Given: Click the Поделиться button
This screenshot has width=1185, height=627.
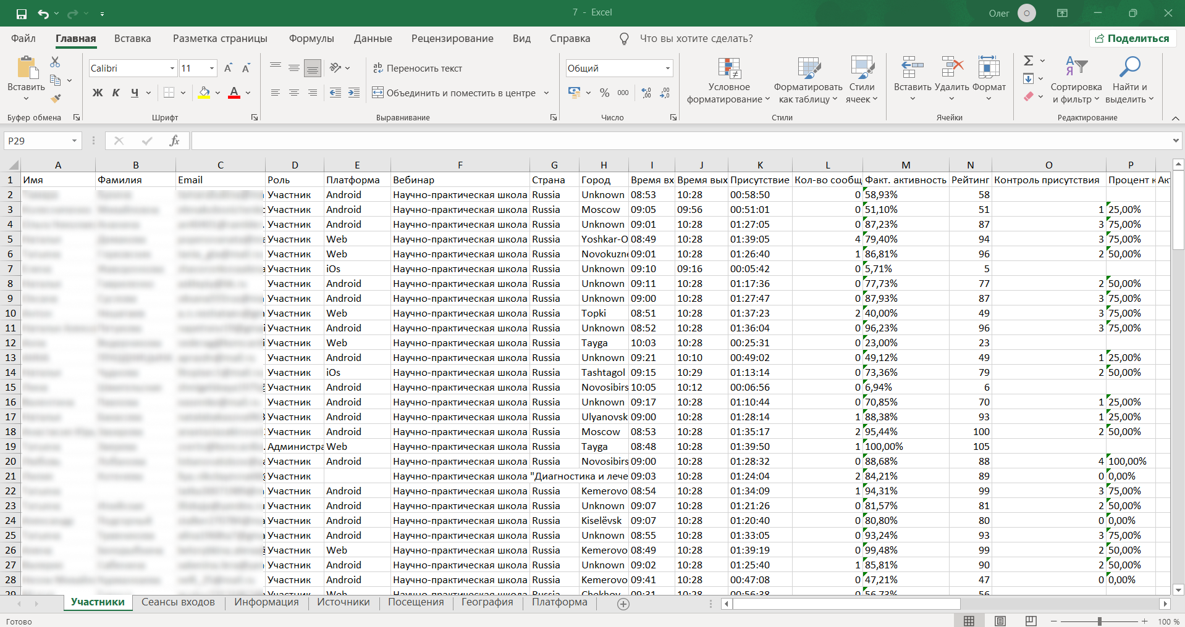Looking at the screenshot, I should pos(1132,38).
